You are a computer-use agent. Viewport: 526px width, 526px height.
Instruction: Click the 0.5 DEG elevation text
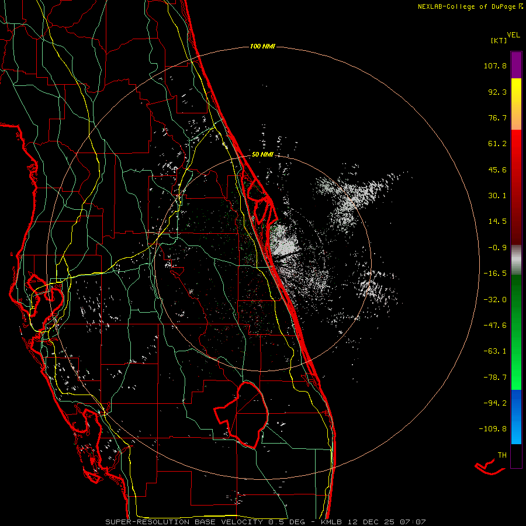click(286, 522)
